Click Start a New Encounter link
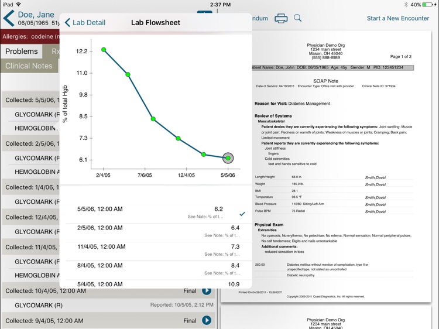 [x=398, y=18]
